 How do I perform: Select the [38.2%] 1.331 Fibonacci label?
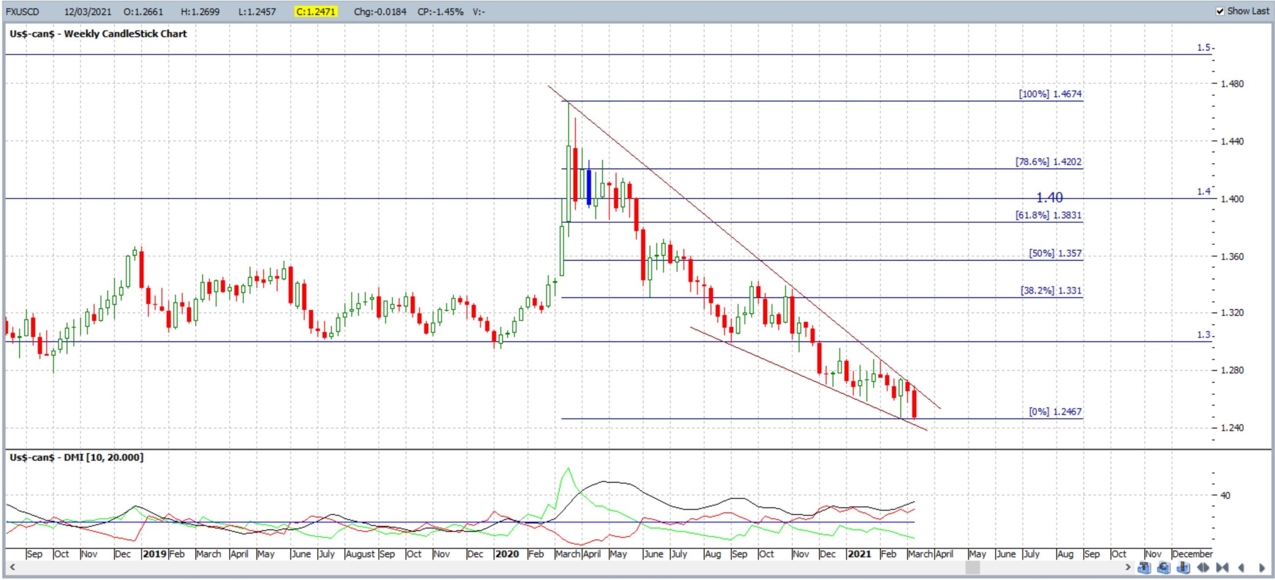(x=1051, y=291)
